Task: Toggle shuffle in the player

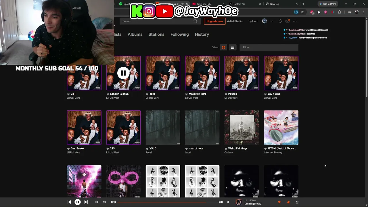Action: click(97, 202)
